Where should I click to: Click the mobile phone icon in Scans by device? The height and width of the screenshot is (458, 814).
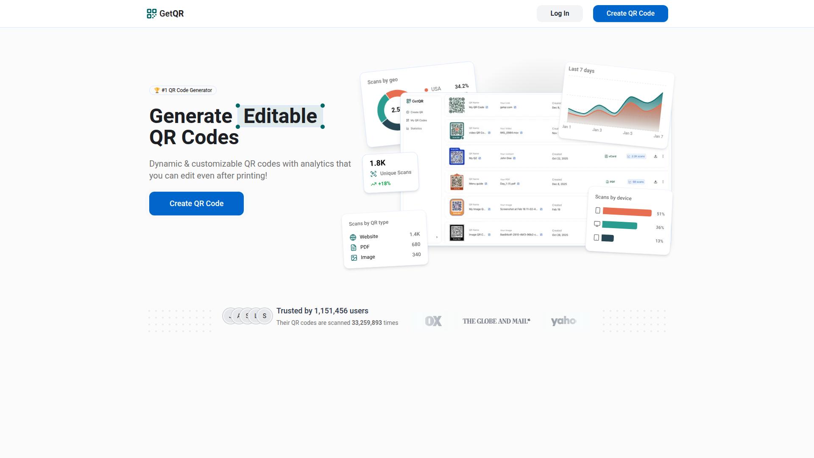pos(598,210)
